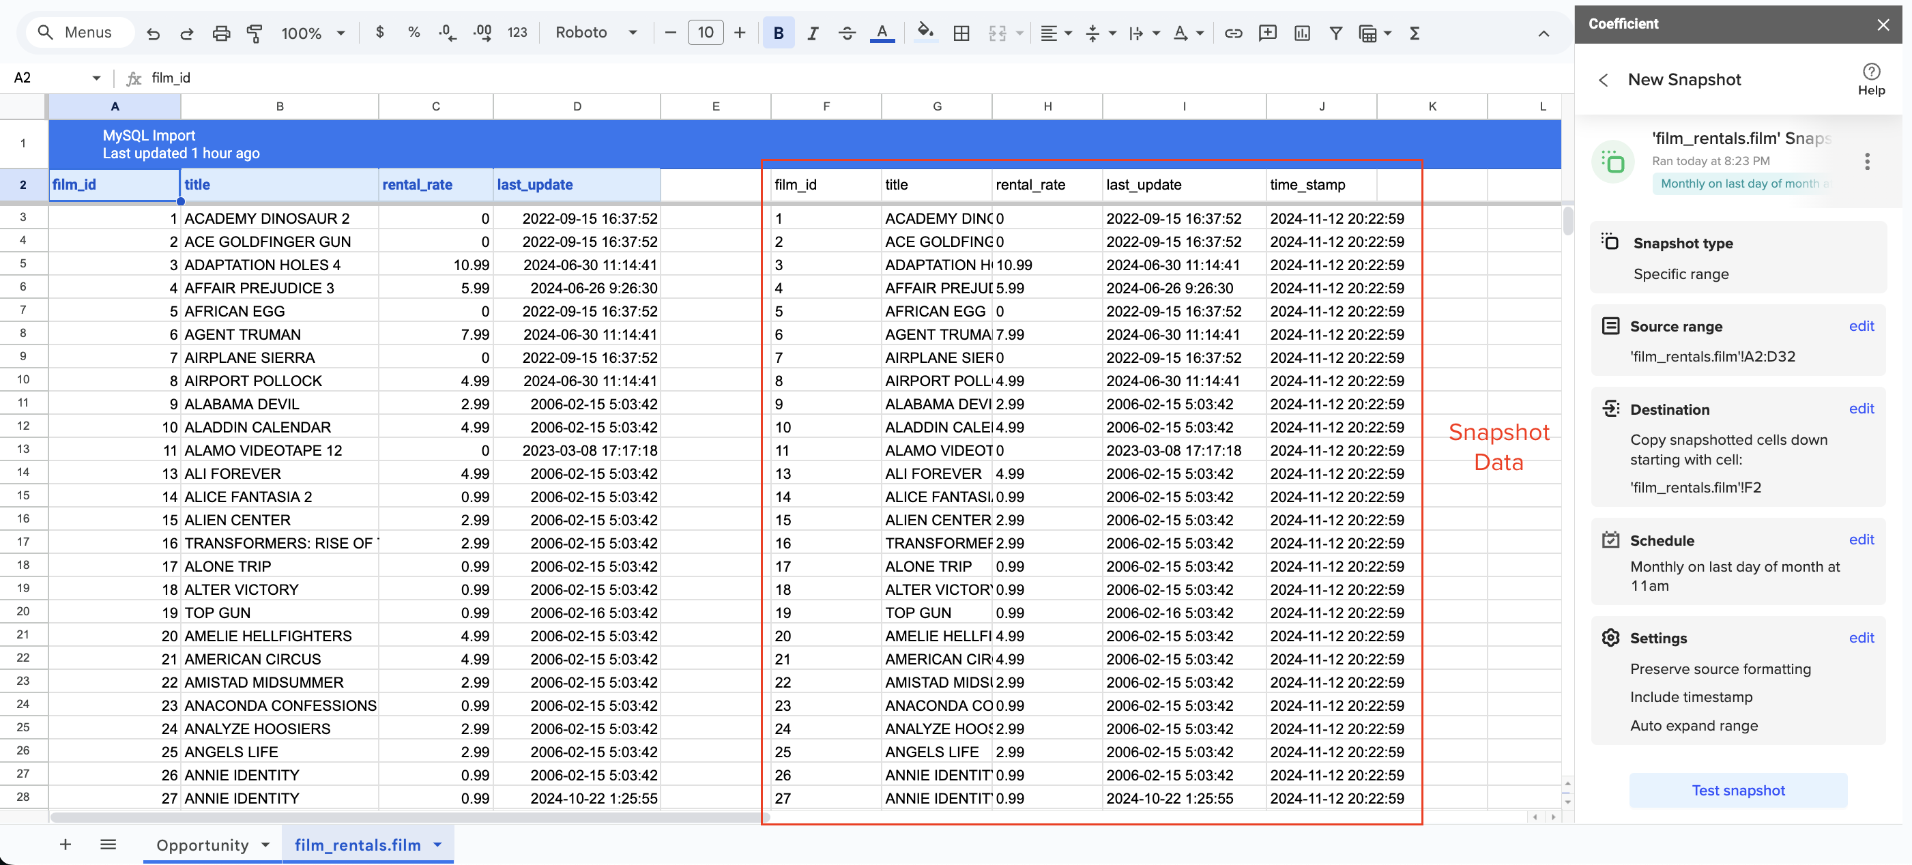Toggle bold formatting

778,33
